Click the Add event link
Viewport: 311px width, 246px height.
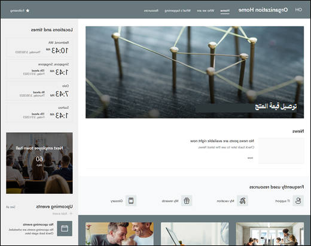pos(62,214)
